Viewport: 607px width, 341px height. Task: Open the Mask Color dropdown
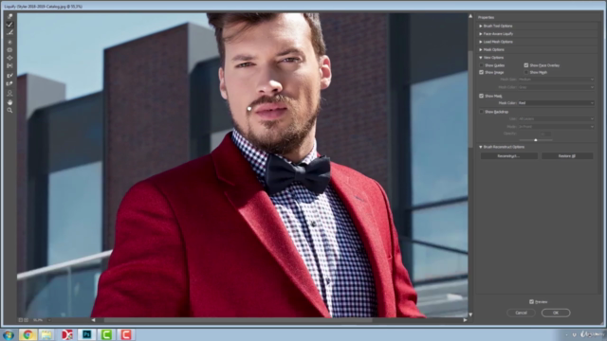(x=556, y=103)
